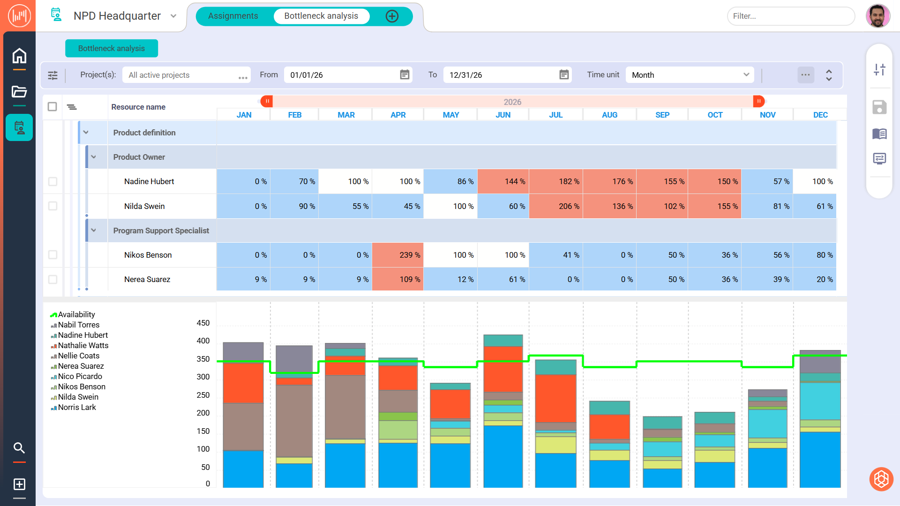Switch to the Assignments tab
Screen dimensions: 900x506
[x=233, y=16]
